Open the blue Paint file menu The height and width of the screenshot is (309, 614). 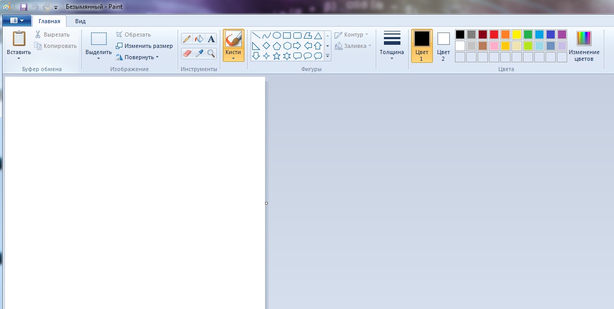click(x=17, y=21)
